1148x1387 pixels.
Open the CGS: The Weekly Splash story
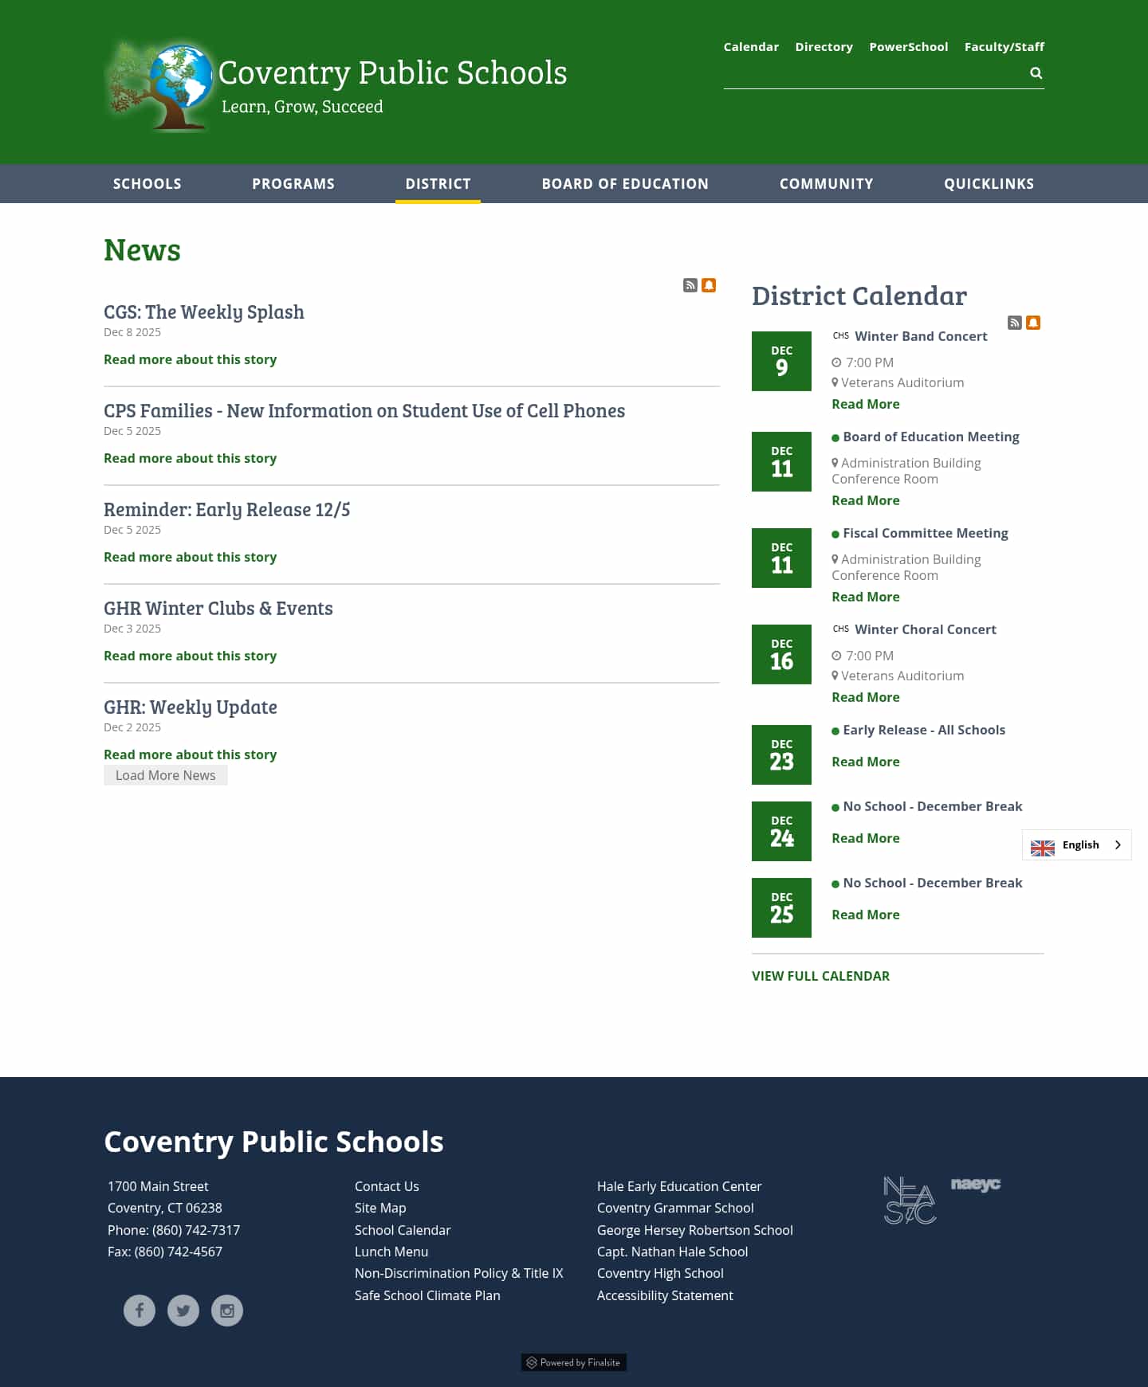pyautogui.click(x=204, y=312)
